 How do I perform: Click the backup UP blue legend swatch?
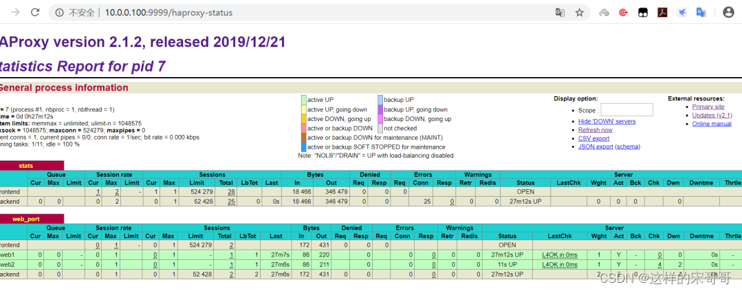[380, 100]
